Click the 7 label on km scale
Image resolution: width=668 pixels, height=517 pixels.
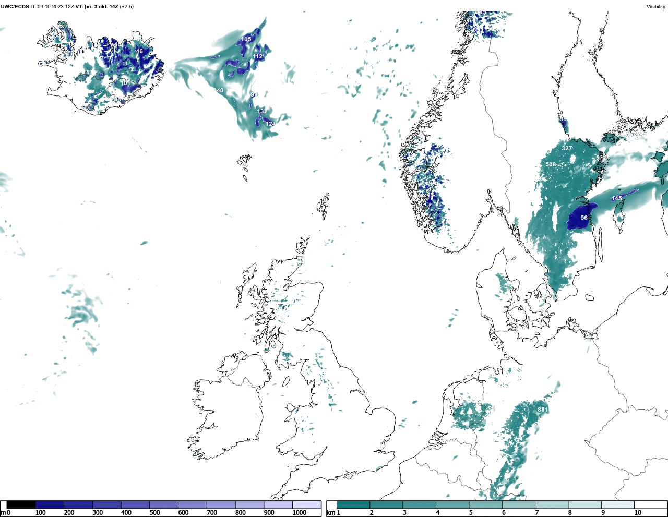(536, 513)
